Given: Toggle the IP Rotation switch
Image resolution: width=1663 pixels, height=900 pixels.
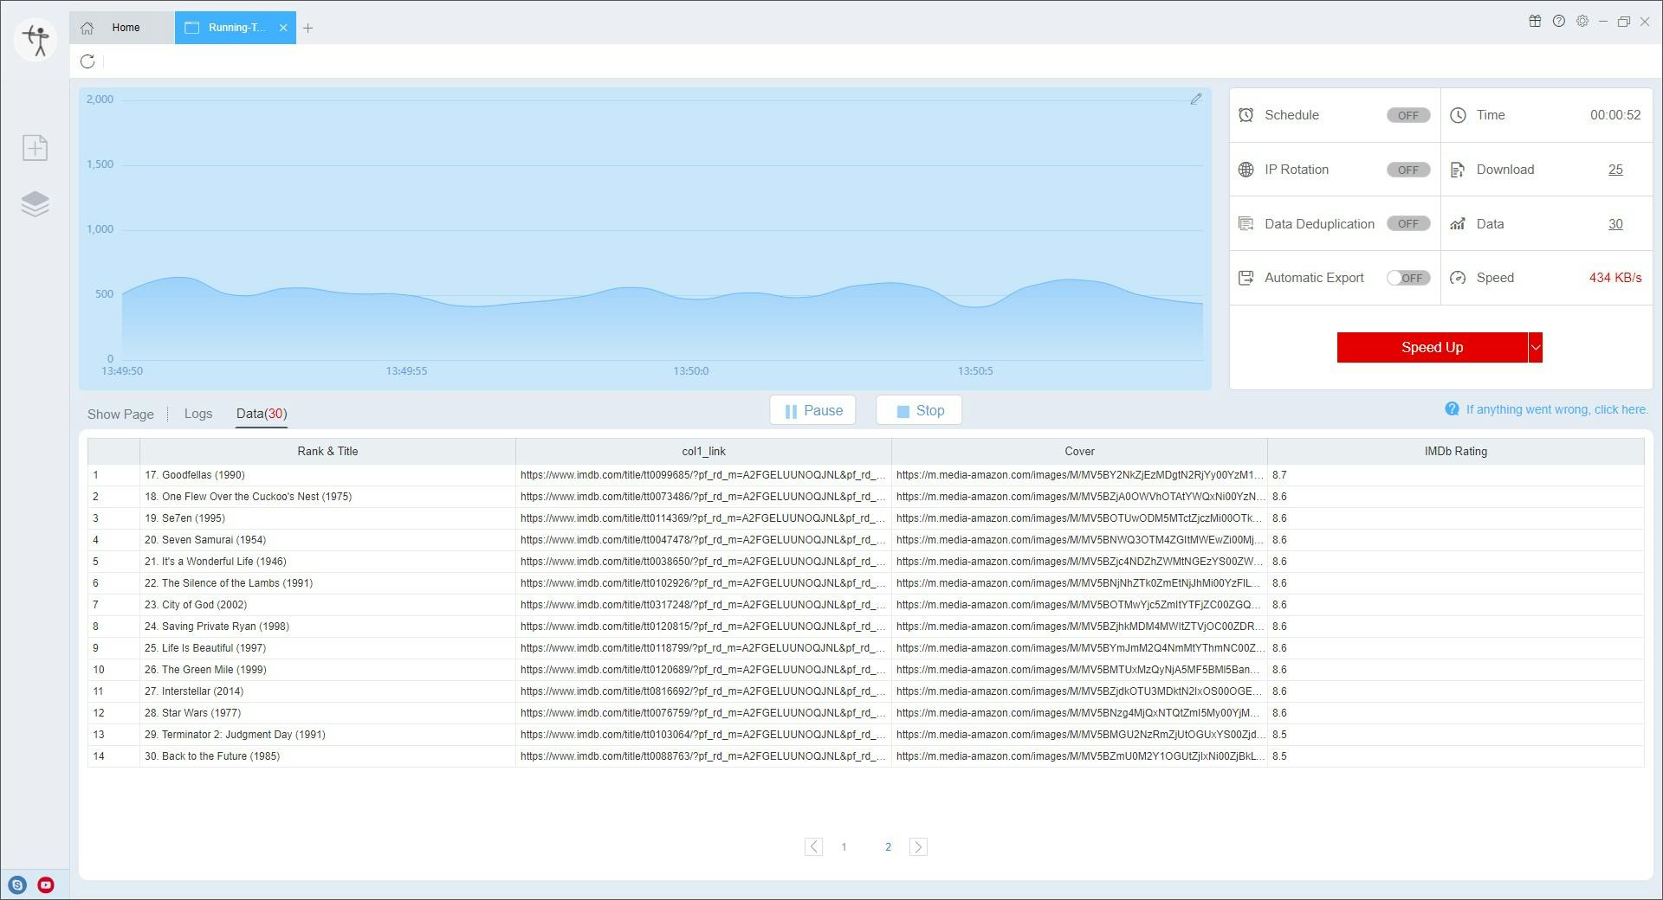Looking at the screenshot, I should click(1408, 170).
